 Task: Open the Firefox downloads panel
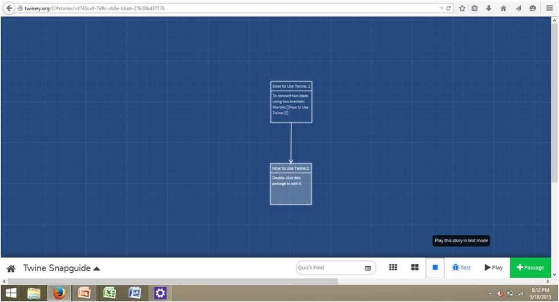coord(489,8)
